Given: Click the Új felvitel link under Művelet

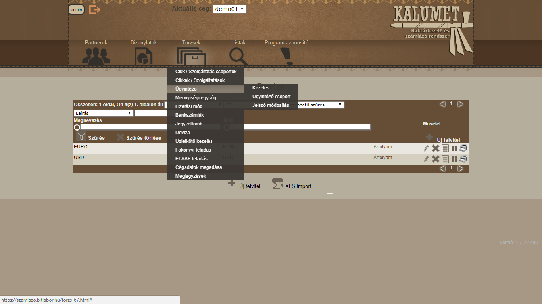Looking at the screenshot, I should (x=448, y=140).
